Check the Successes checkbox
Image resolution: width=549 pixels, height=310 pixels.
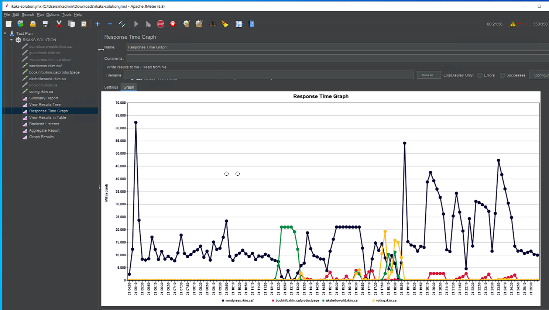click(502, 75)
